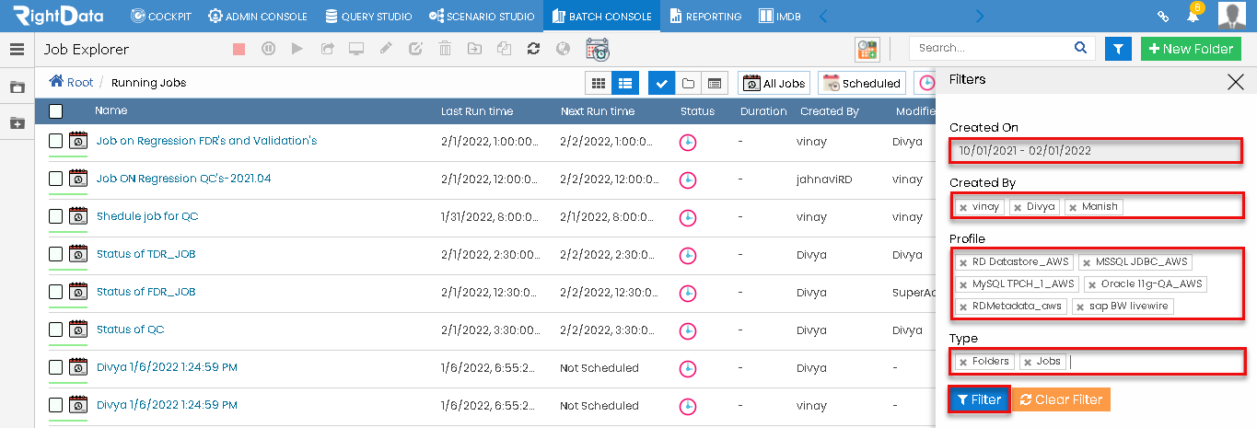Click the New Folder button
The height and width of the screenshot is (428, 1257).
click(x=1191, y=49)
